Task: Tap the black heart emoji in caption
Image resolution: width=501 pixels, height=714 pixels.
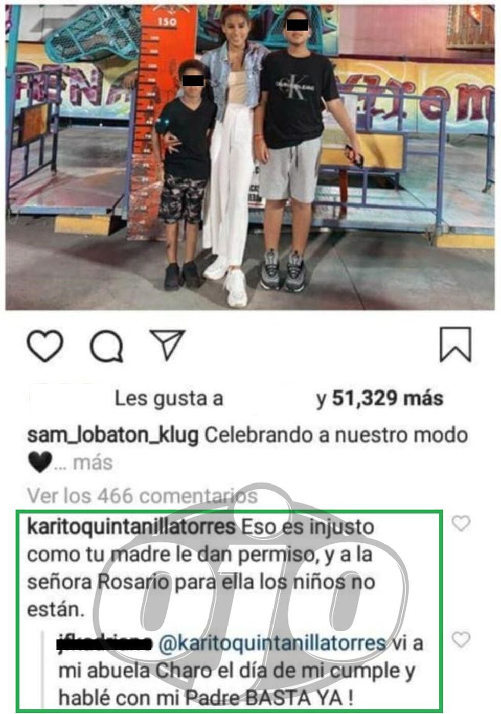Action: [x=39, y=463]
